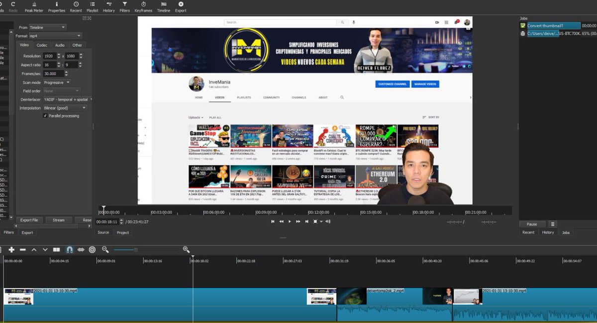The width and height of the screenshot is (597, 323).
Task: Play the video in the player
Action: click(x=290, y=221)
